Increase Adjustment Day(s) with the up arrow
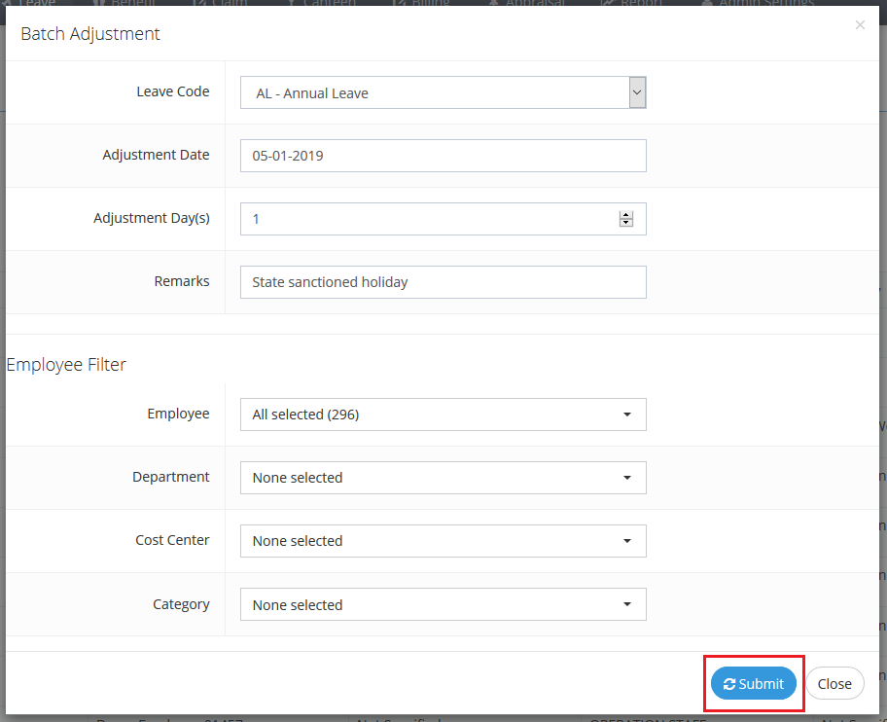887x722 pixels. [x=626, y=215]
